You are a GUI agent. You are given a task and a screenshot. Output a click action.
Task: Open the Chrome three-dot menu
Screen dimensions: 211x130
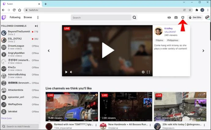click(x=208, y=10)
